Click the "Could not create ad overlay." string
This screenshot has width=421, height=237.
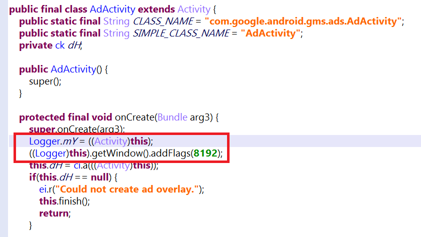click(127, 189)
